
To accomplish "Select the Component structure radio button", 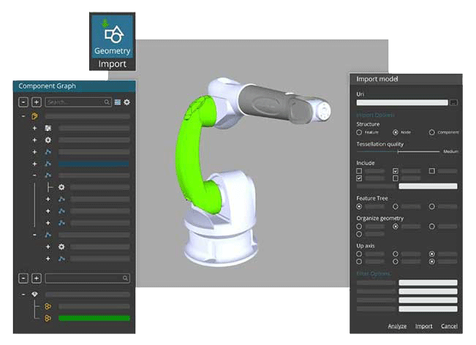I will tap(432, 132).
